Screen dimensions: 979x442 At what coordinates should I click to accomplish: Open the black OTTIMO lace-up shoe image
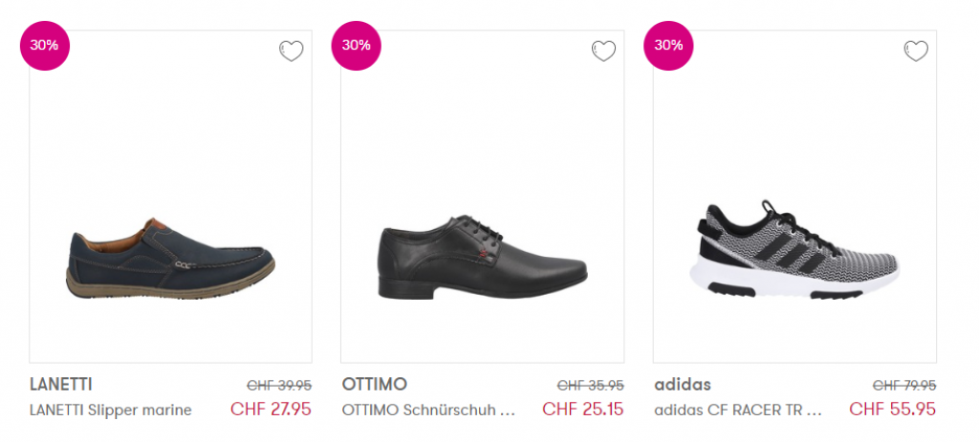[482, 258]
